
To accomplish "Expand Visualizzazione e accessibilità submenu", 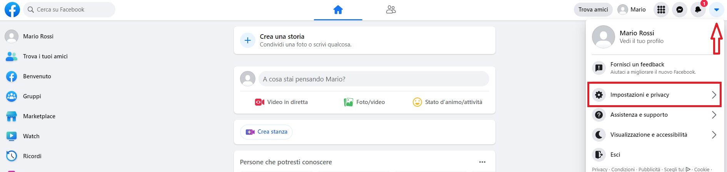I will (654, 135).
